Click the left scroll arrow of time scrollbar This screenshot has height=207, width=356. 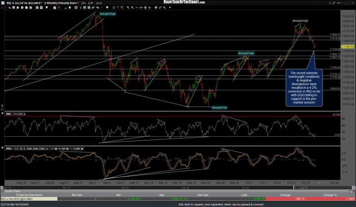click(2, 188)
